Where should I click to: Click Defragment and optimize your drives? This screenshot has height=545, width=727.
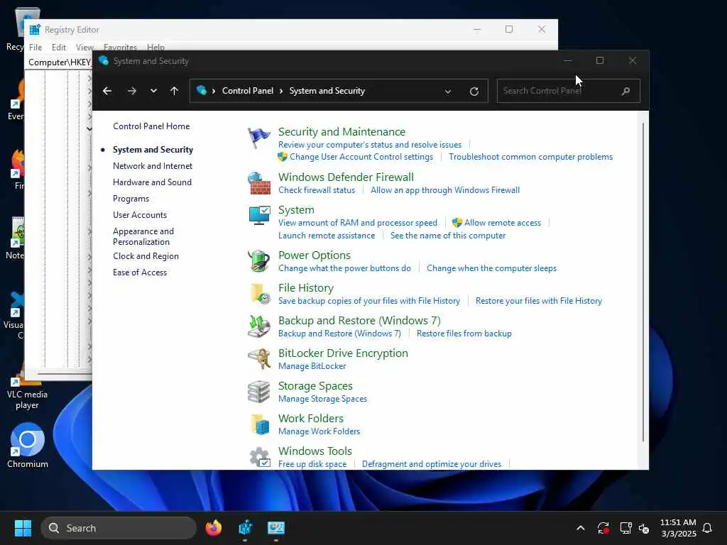pos(431,464)
